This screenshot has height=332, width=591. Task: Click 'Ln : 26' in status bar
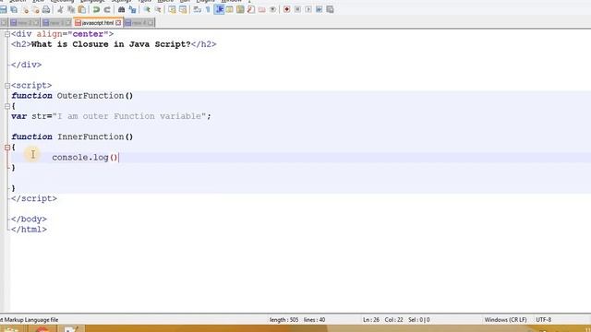[371, 320]
